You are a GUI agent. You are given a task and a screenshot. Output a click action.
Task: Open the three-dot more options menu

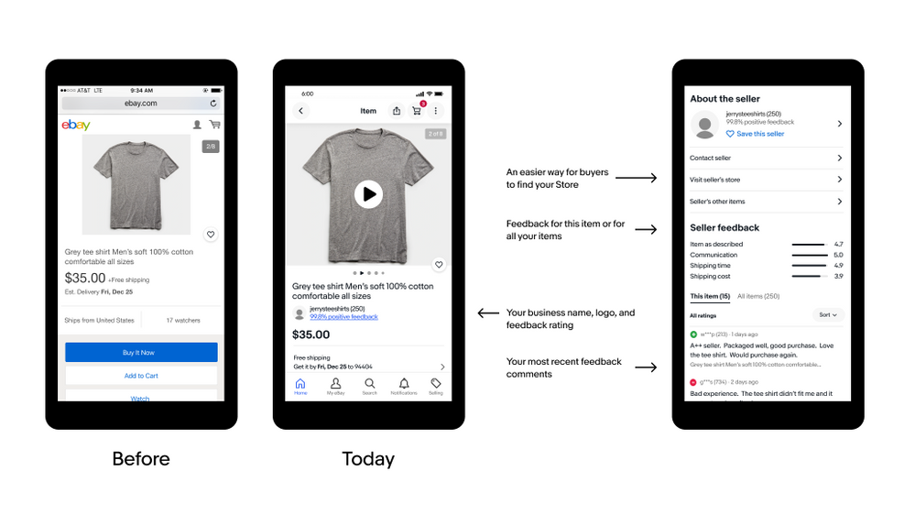[436, 111]
